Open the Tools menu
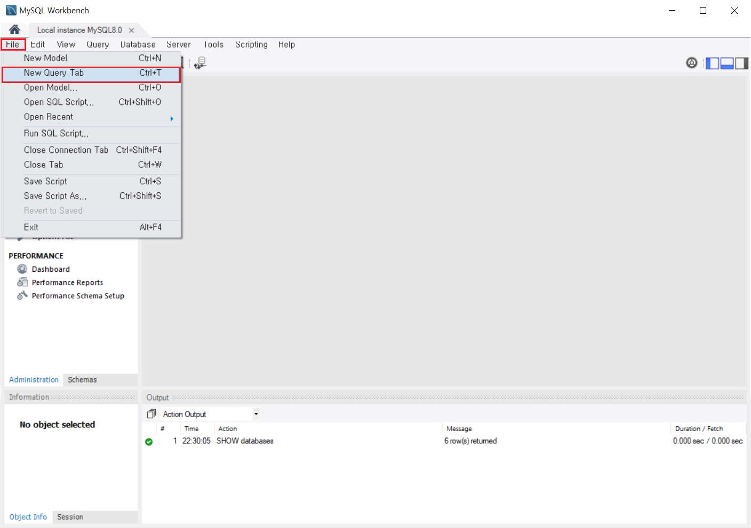This screenshot has width=751, height=528. (213, 45)
